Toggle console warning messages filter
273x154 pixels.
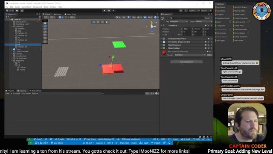pos(152,94)
